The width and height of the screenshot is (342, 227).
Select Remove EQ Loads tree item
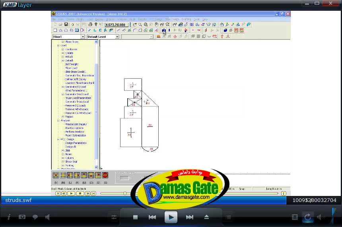pyautogui.click(x=76, y=105)
